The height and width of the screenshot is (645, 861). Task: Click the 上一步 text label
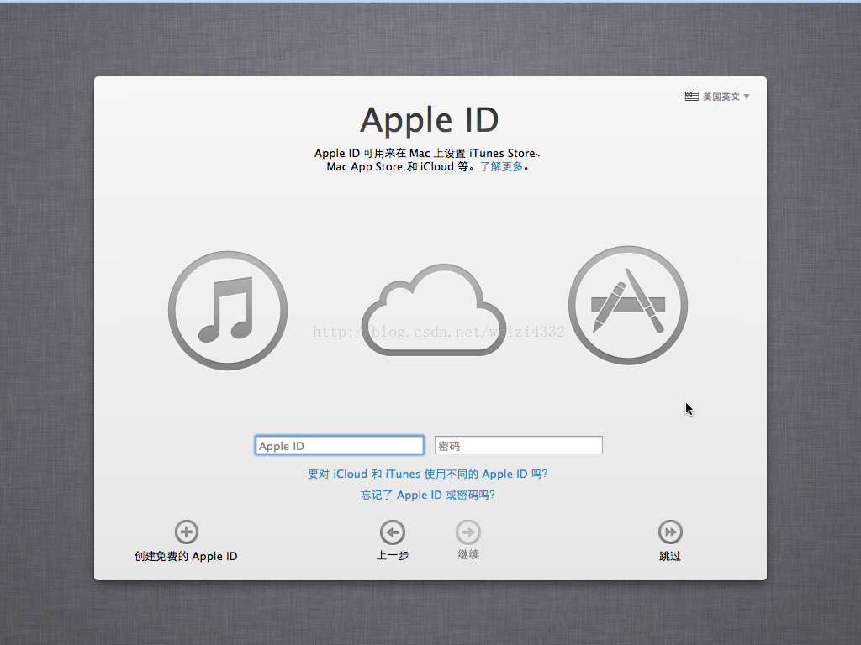click(x=393, y=556)
